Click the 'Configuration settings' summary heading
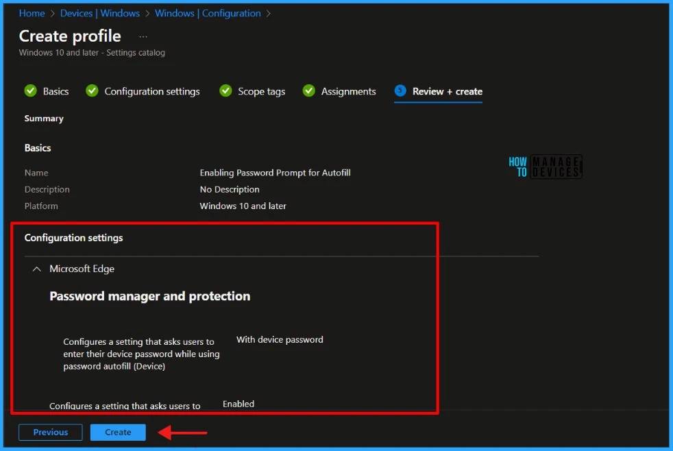The height and width of the screenshot is (451, 673). coord(73,238)
